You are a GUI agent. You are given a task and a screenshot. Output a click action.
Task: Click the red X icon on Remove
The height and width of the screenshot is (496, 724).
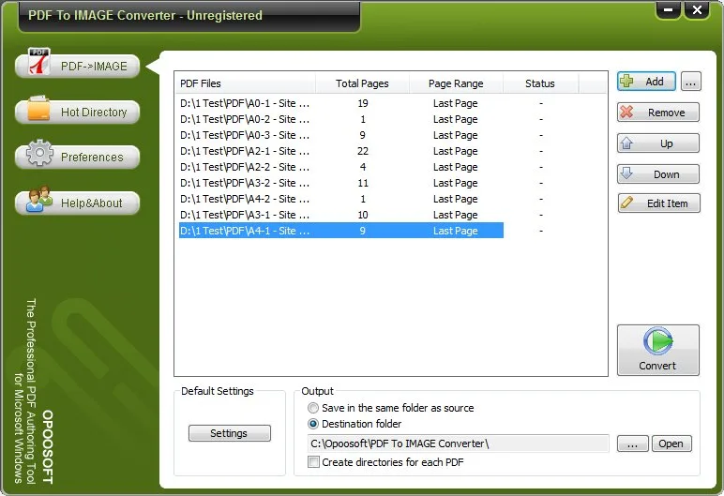(627, 112)
